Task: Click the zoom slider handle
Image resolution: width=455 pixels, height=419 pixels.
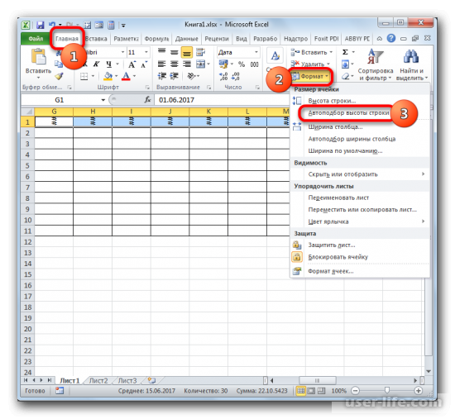Action: click(x=387, y=391)
